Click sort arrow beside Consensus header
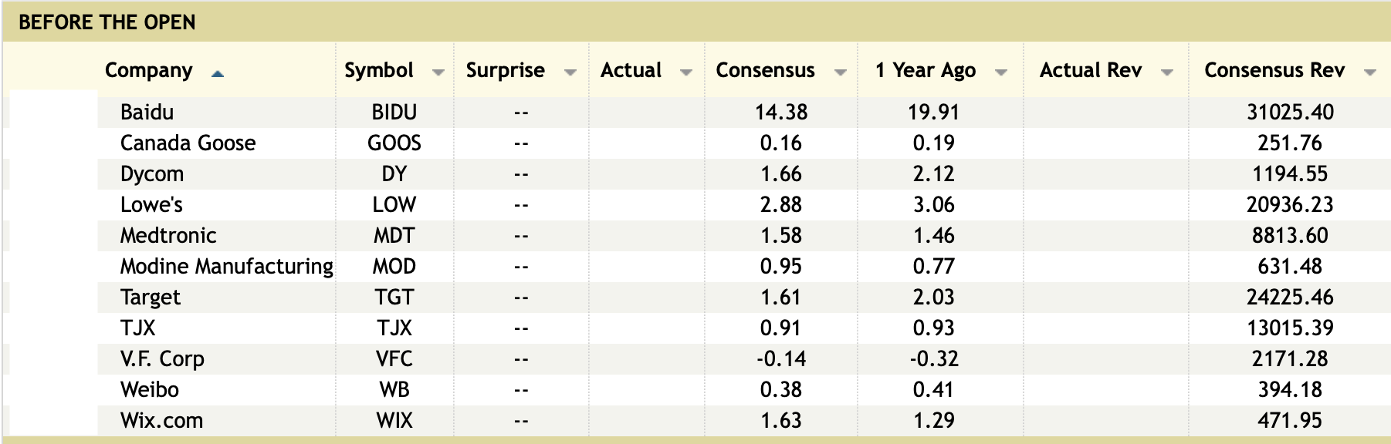This screenshot has height=444, width=1391. (x=840, y=72)
